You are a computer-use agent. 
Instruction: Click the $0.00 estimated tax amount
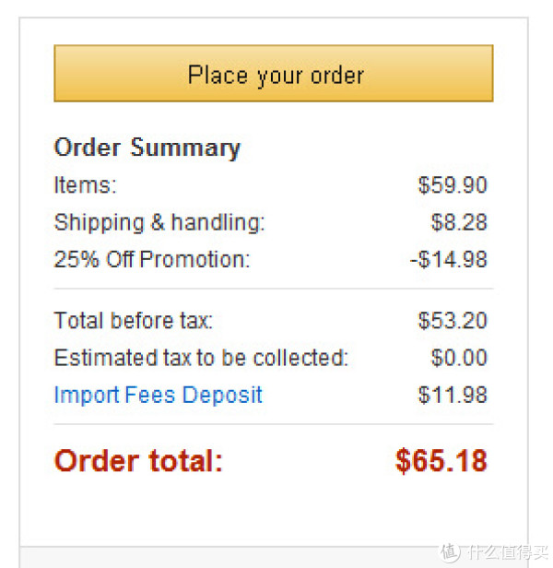[x=459, y=358]
